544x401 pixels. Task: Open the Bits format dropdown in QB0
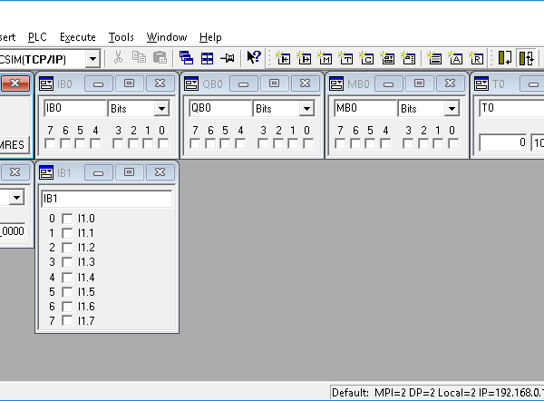click(306, 109)
